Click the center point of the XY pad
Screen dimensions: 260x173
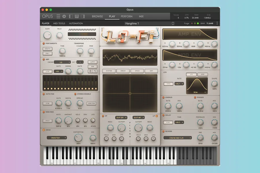click(130, 93)
